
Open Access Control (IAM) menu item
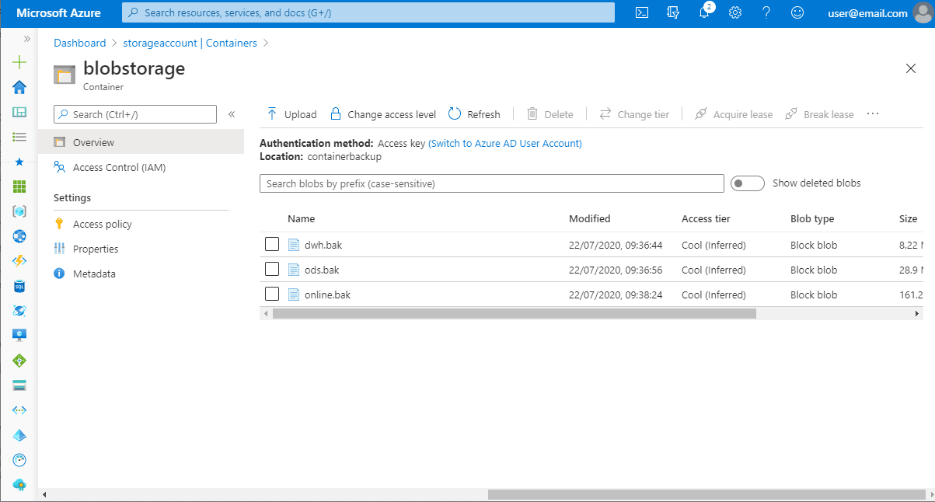[119, 167]
